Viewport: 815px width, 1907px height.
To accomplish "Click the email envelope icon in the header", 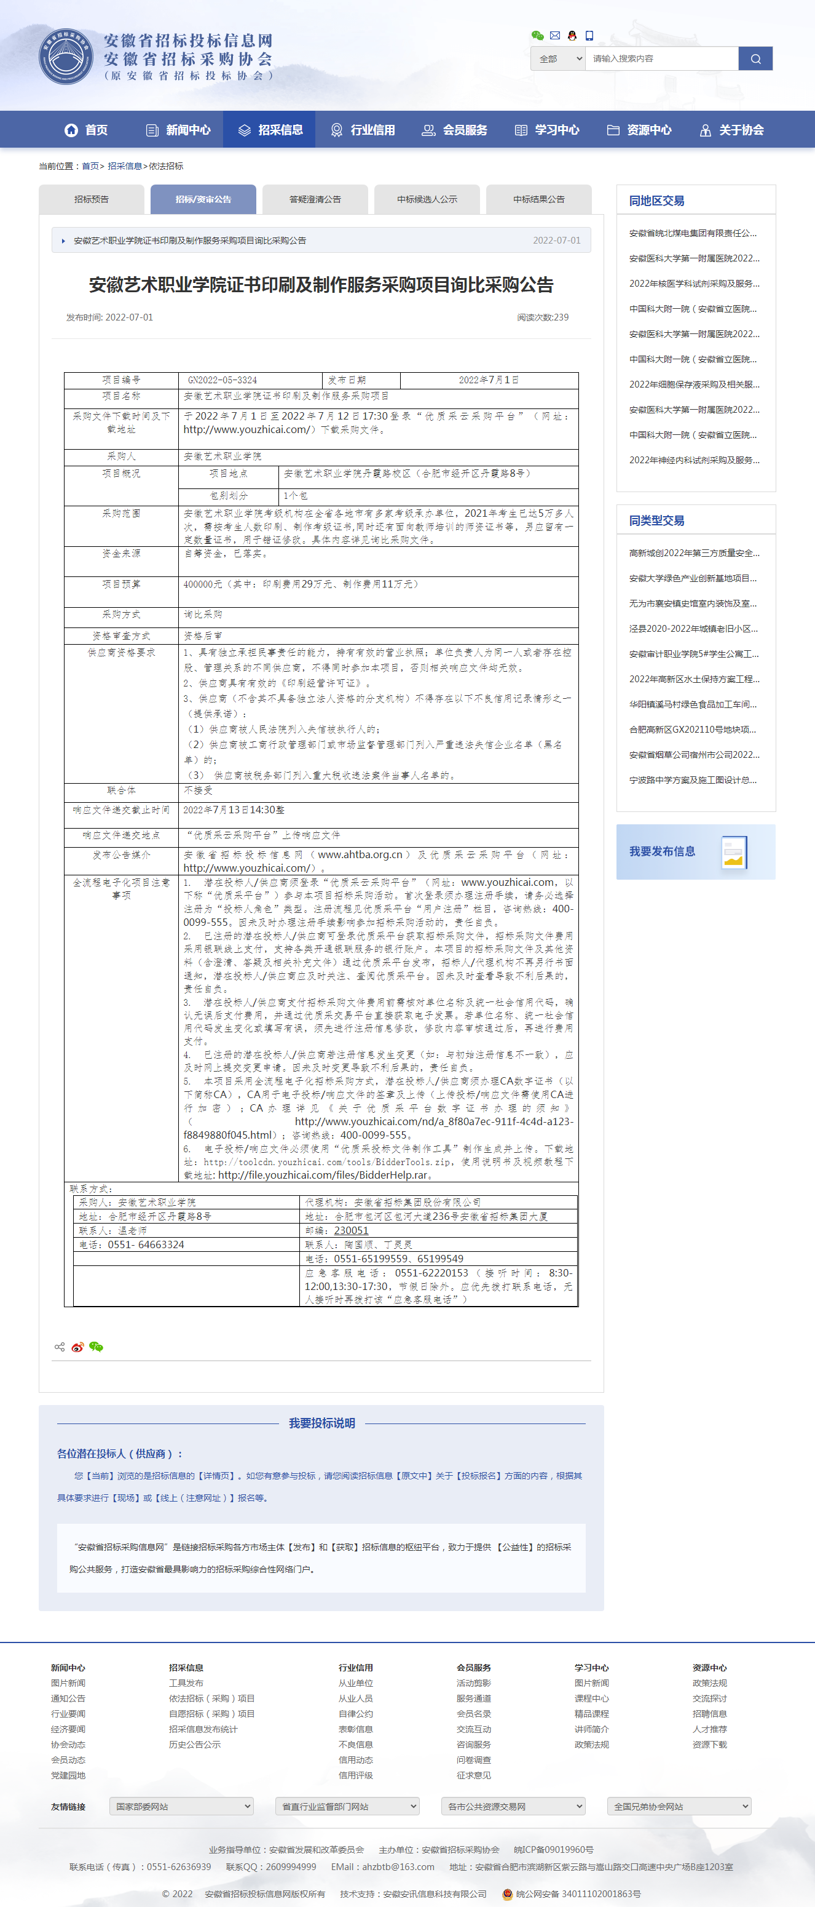I will 554,36.
